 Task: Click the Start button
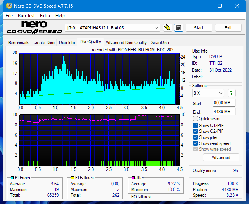pyautogui.click(x=199, y=28)
